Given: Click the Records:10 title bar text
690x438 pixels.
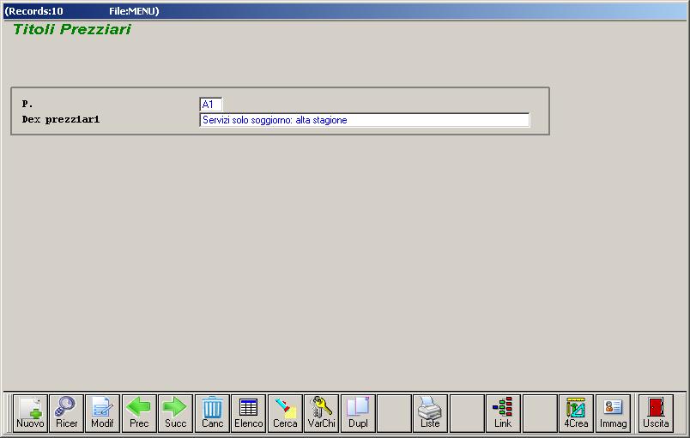Looking at the screenshot, I should (x=35, y=11).
